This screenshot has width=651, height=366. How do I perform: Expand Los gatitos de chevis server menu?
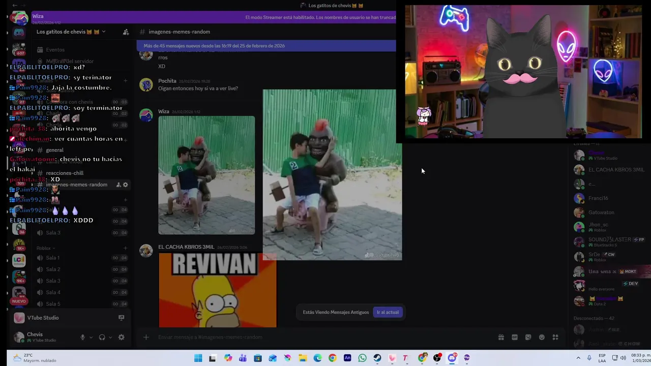(x=71, y=32)
